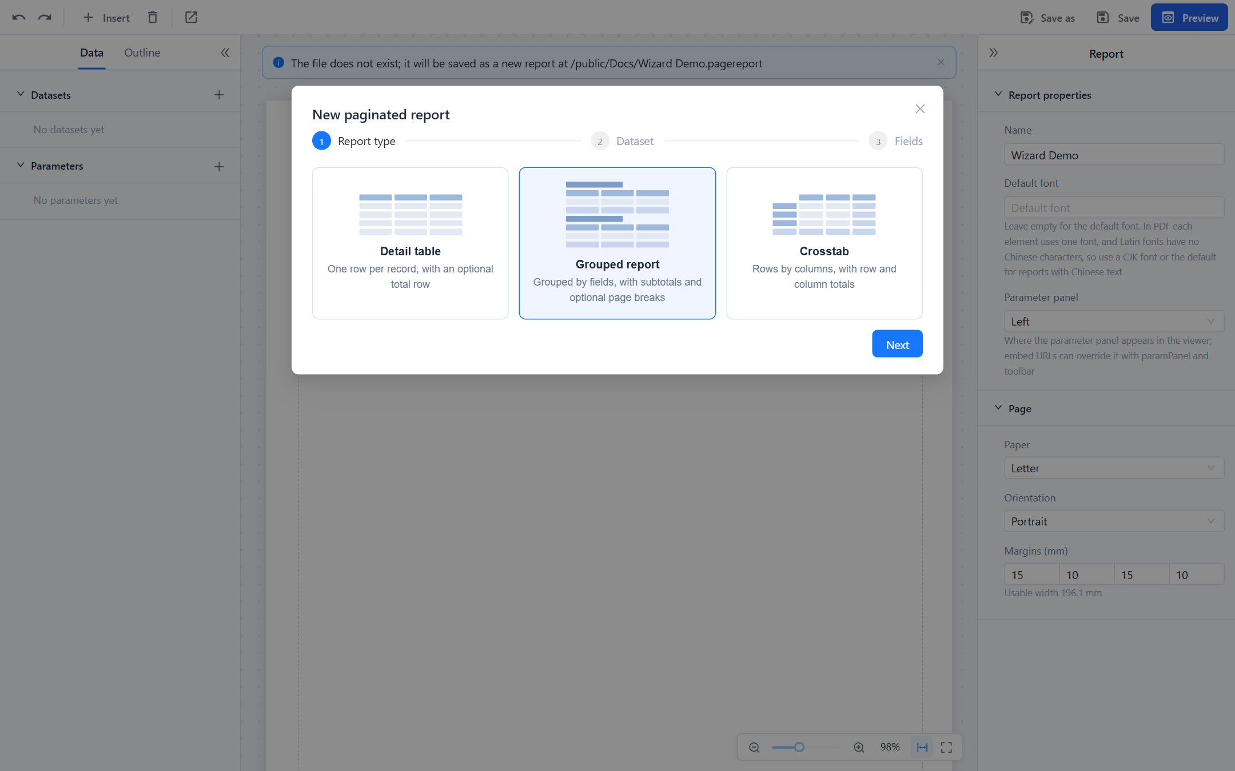Click the trash delete icon
This screenshot has height=771, width=1235.
click(x=152, y=18)
